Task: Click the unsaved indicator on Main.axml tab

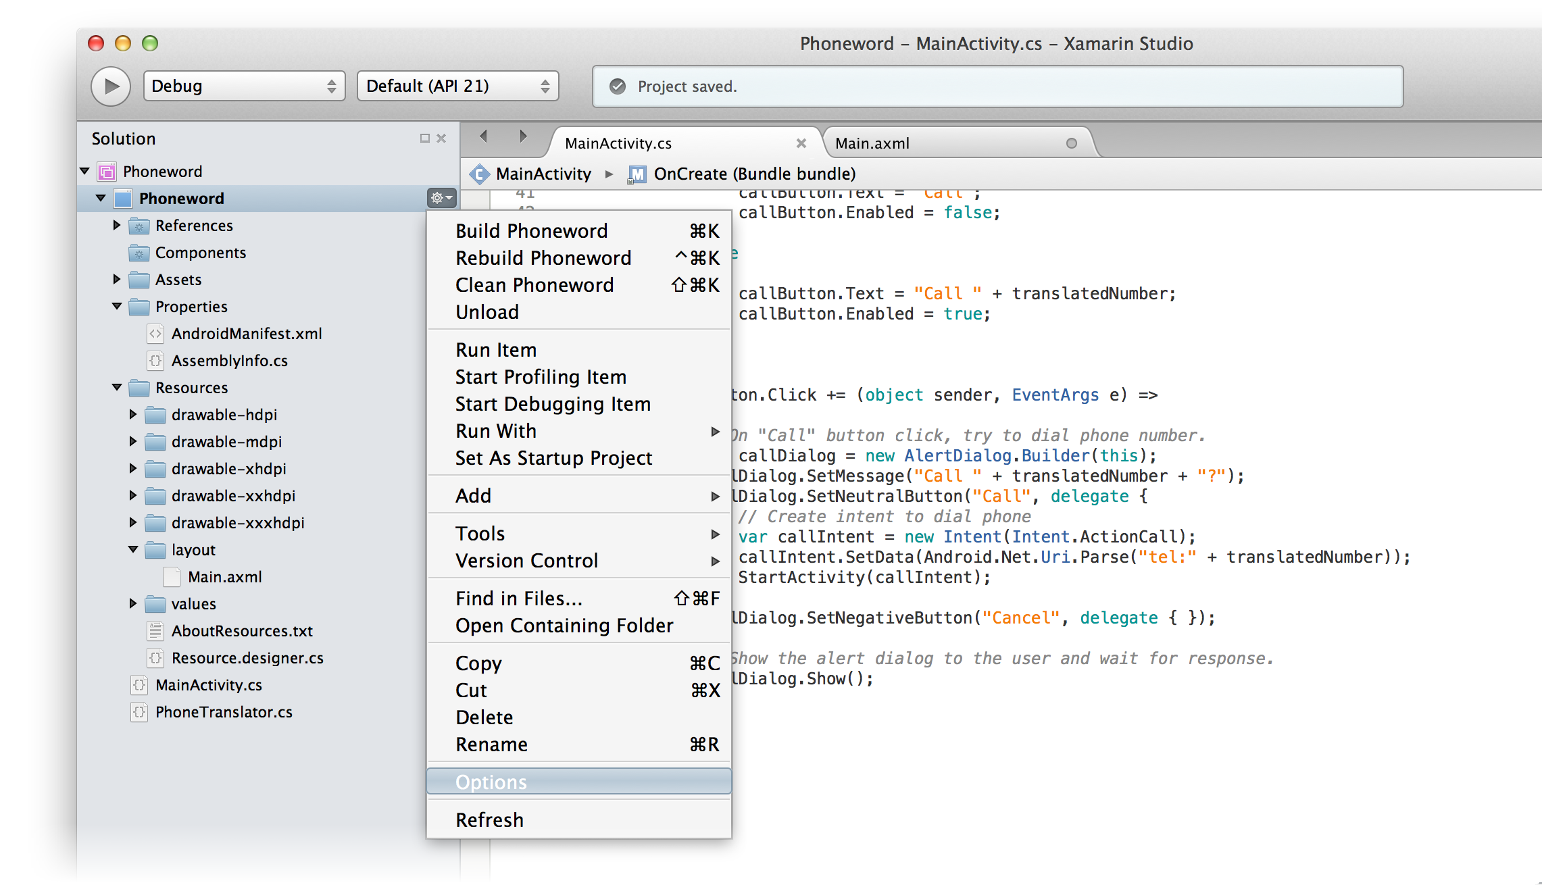Action: pos(1071,143)
